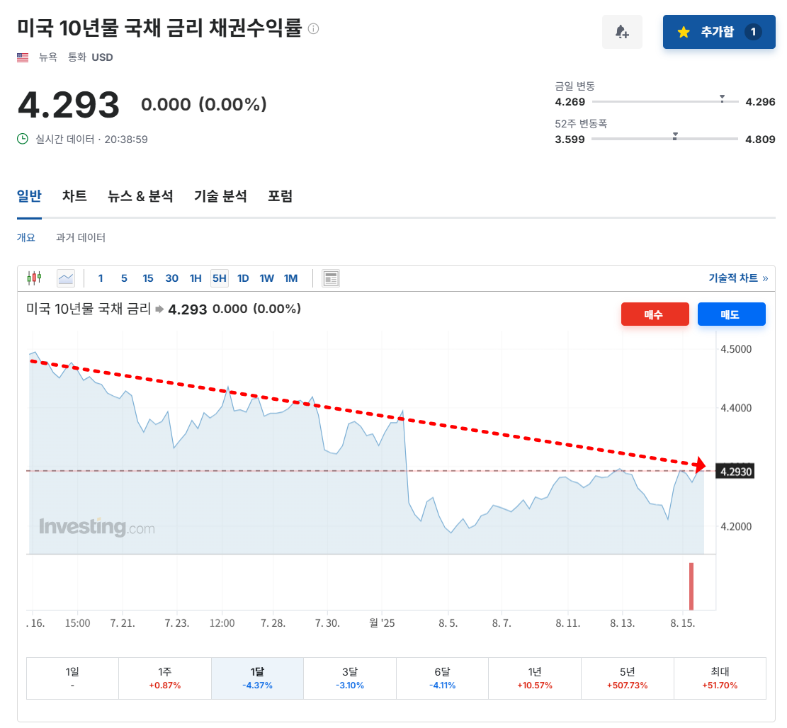Open the chart news panel icon
This screenshot has height=728, width=787.
coord(330,278)
